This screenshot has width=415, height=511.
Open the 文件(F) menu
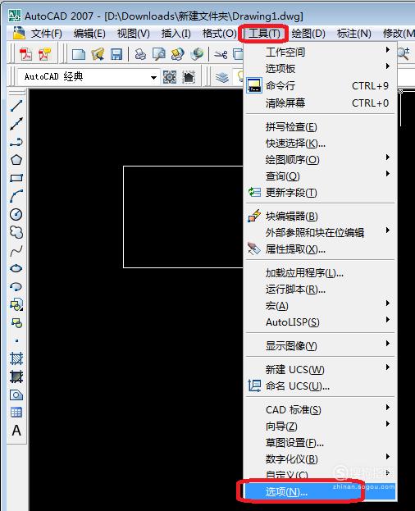[47, 34]
